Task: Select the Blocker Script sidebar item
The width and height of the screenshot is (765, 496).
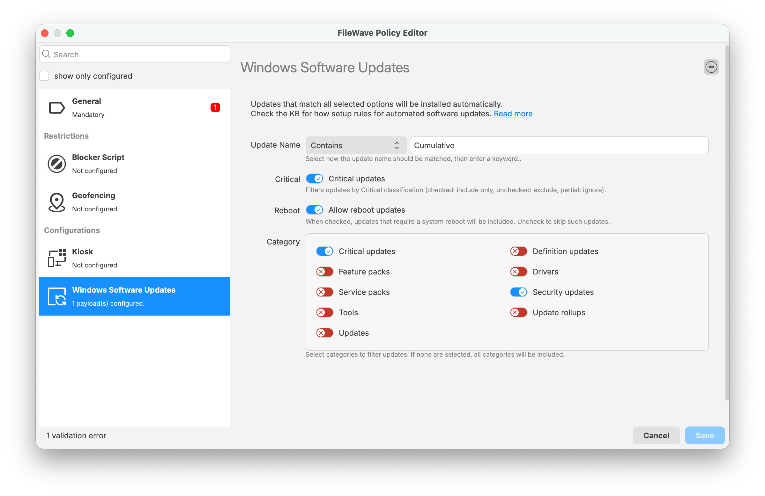Action: point(135,164)
